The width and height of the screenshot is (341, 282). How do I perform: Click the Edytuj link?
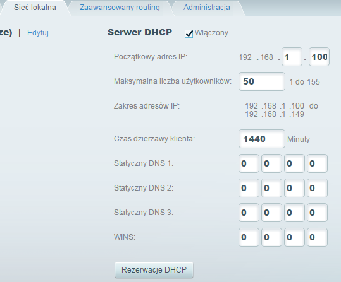38,33
